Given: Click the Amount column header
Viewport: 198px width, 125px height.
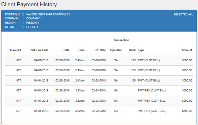Looking at the screenshot, I should pyautogui.click(x=187, y=50).
